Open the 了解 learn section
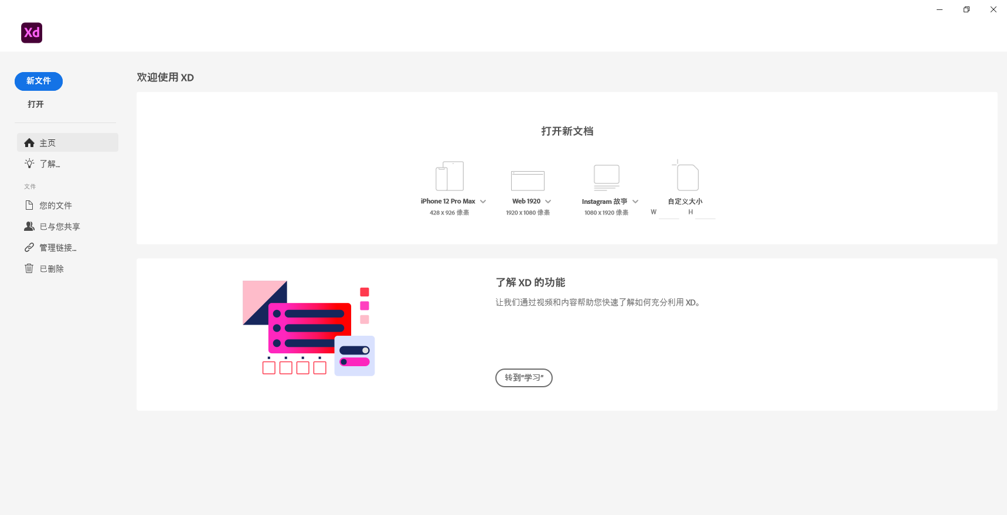Viewport: 1007px width, 515px height. point(49,164)
